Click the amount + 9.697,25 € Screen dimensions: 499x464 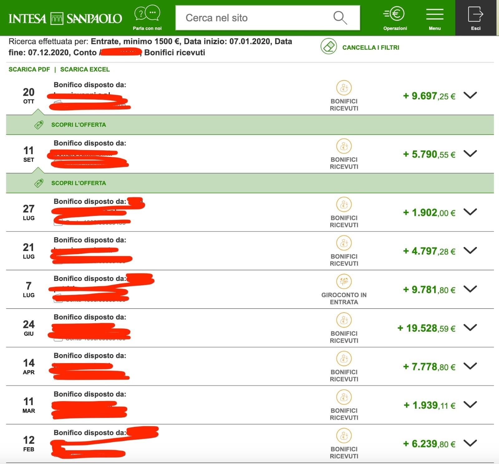click(429, 96)
